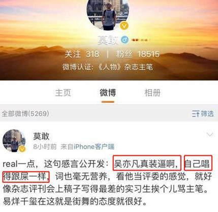
Task: Open the 关注 318 following list
Action: (82, 54)
